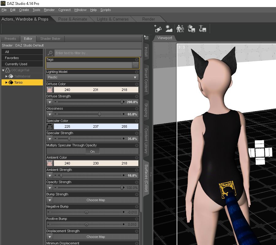Click the Tags ellipsis browse button
Viewport: 276px width, 245px height.
(x=135, y=65)
